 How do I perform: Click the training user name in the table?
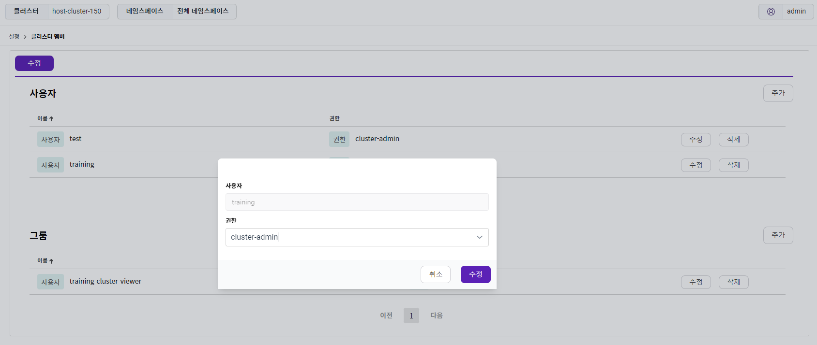coord(82,165)
